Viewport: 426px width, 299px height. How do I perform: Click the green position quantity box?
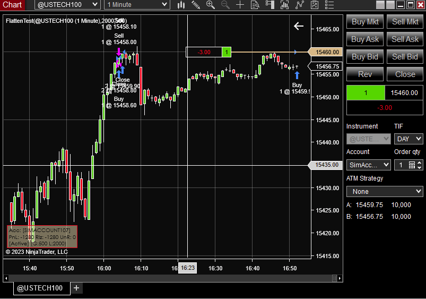[x=366, y=93]
